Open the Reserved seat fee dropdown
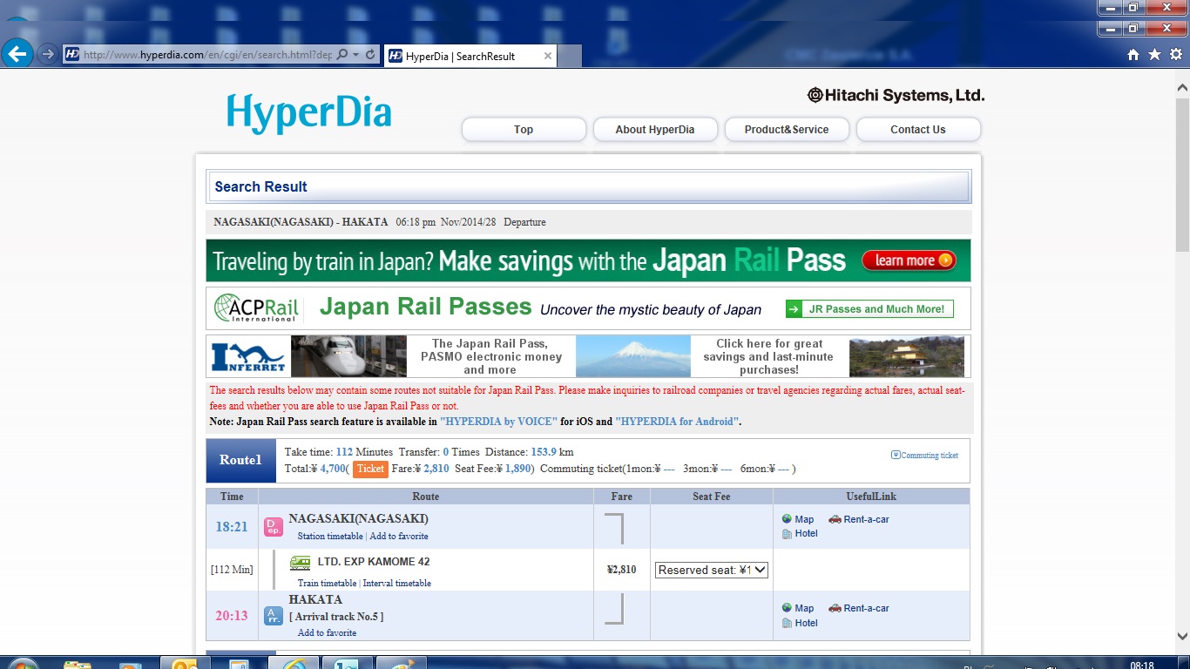 [712, 570]
